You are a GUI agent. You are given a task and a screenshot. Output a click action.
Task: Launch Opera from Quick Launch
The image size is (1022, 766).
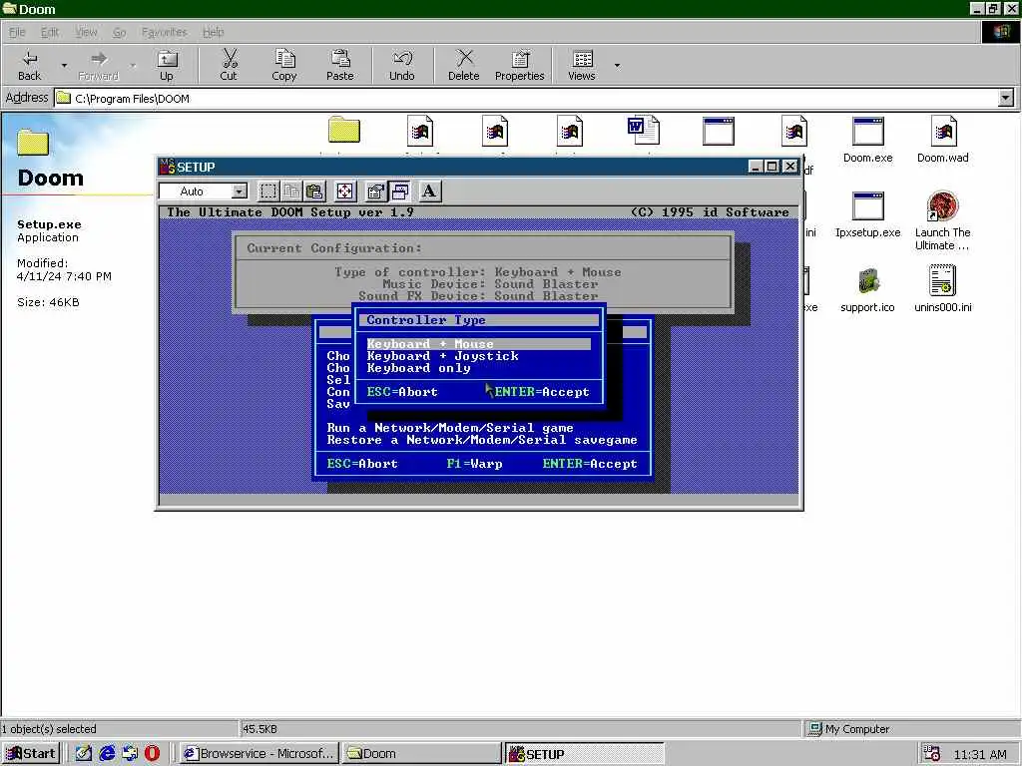152,753
